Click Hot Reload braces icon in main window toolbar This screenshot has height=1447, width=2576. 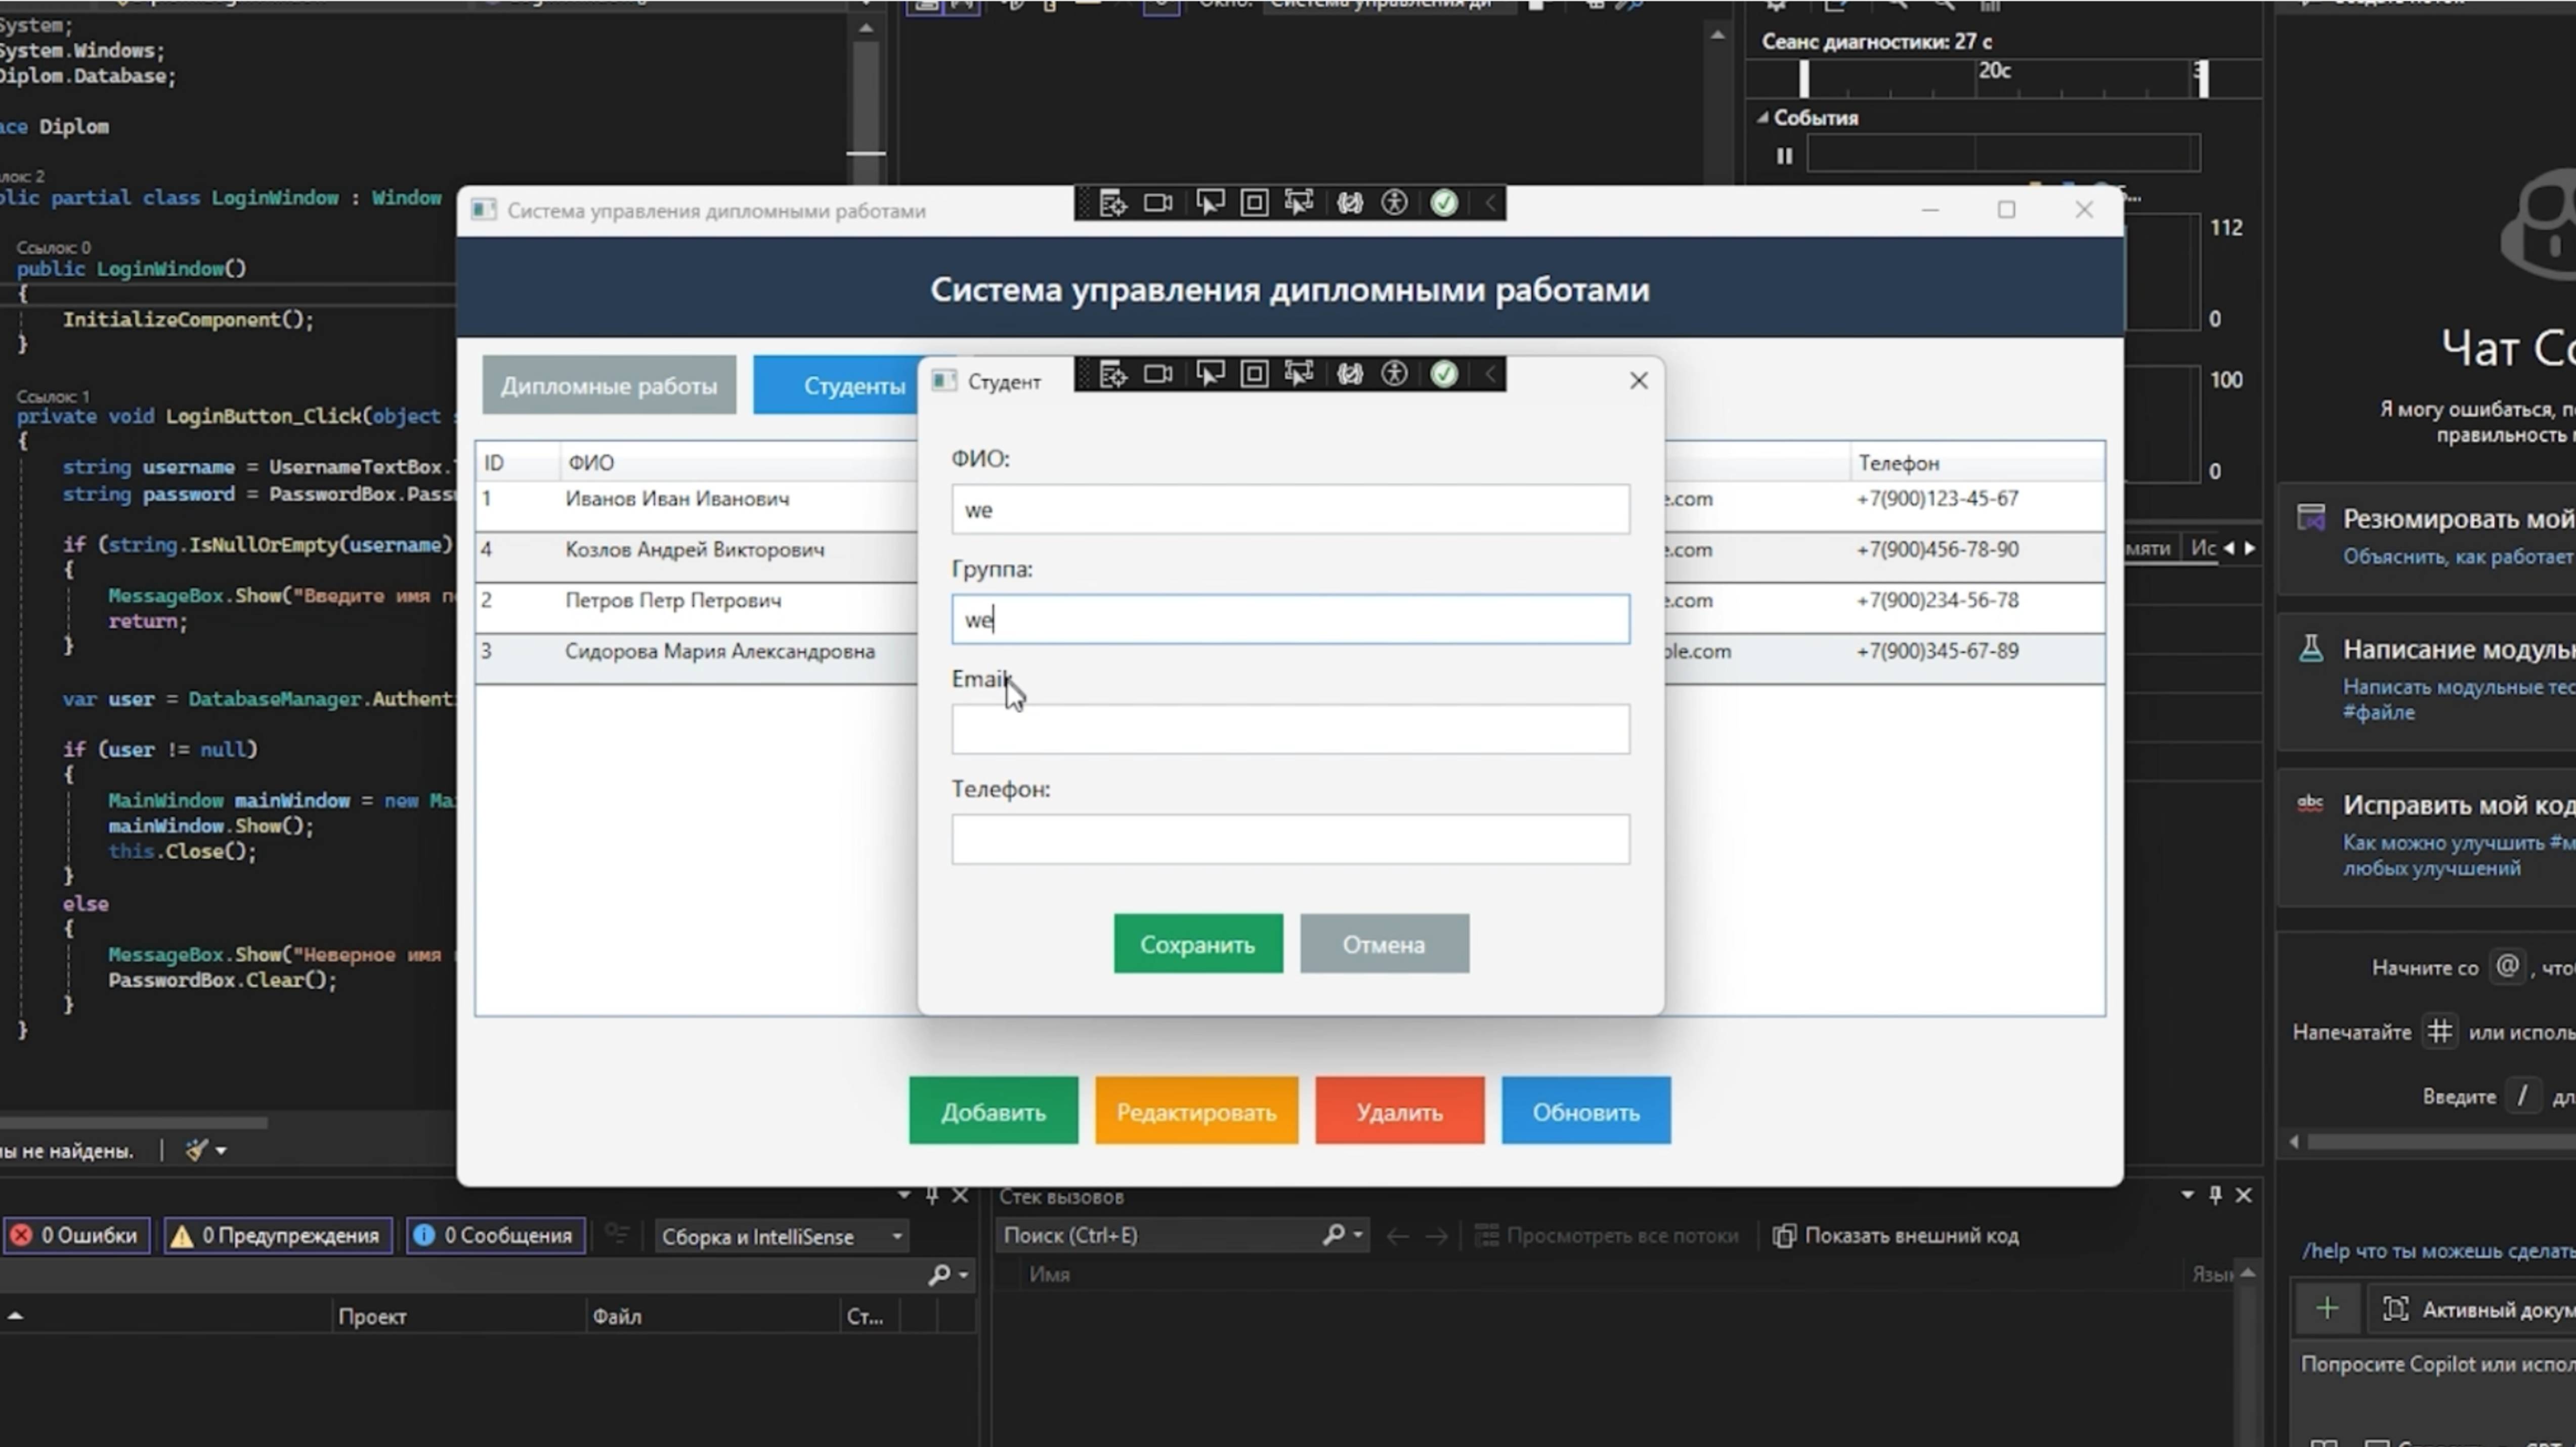(x=1350, y=204)
